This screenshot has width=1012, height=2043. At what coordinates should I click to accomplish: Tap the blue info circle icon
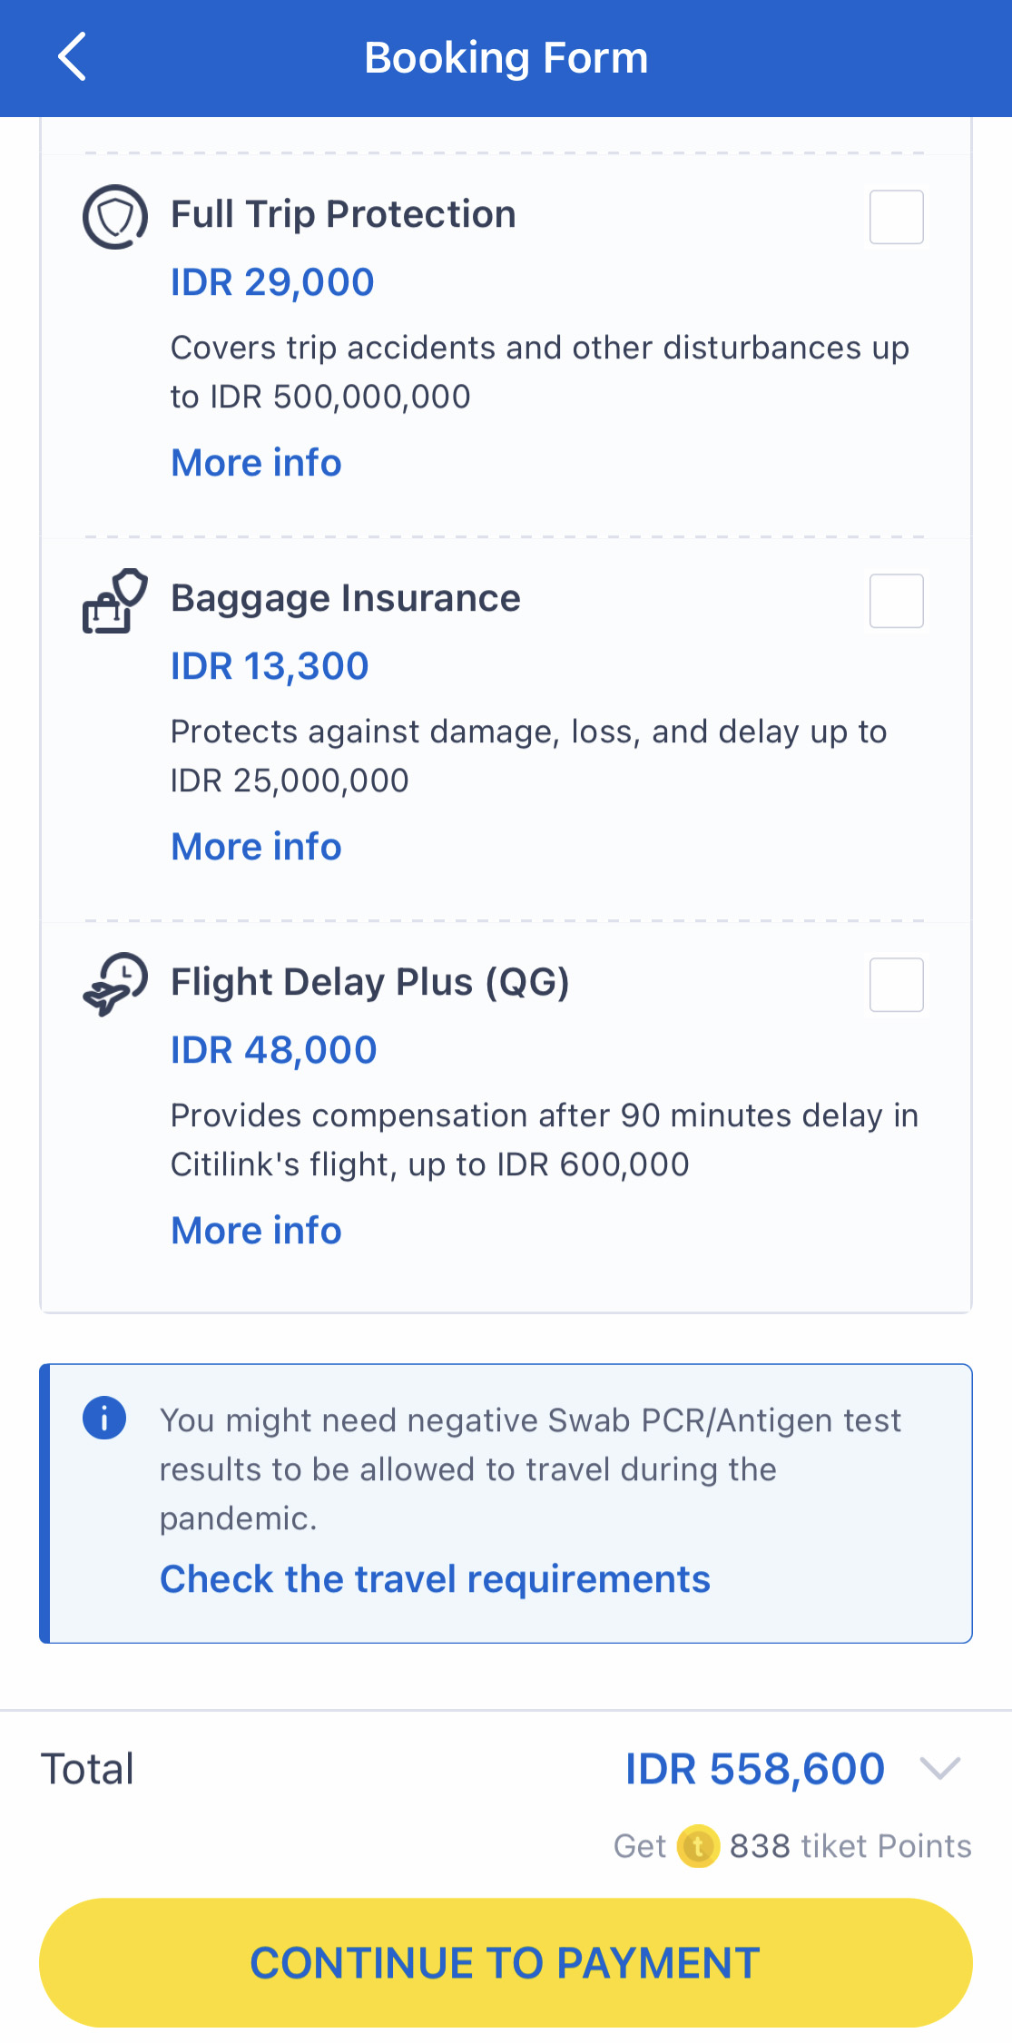click(104, 1418)
